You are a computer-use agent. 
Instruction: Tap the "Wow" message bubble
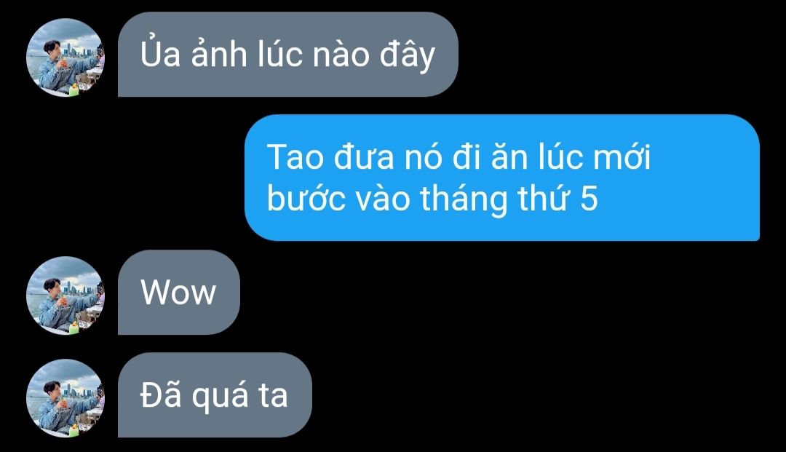tap(179, 292)
